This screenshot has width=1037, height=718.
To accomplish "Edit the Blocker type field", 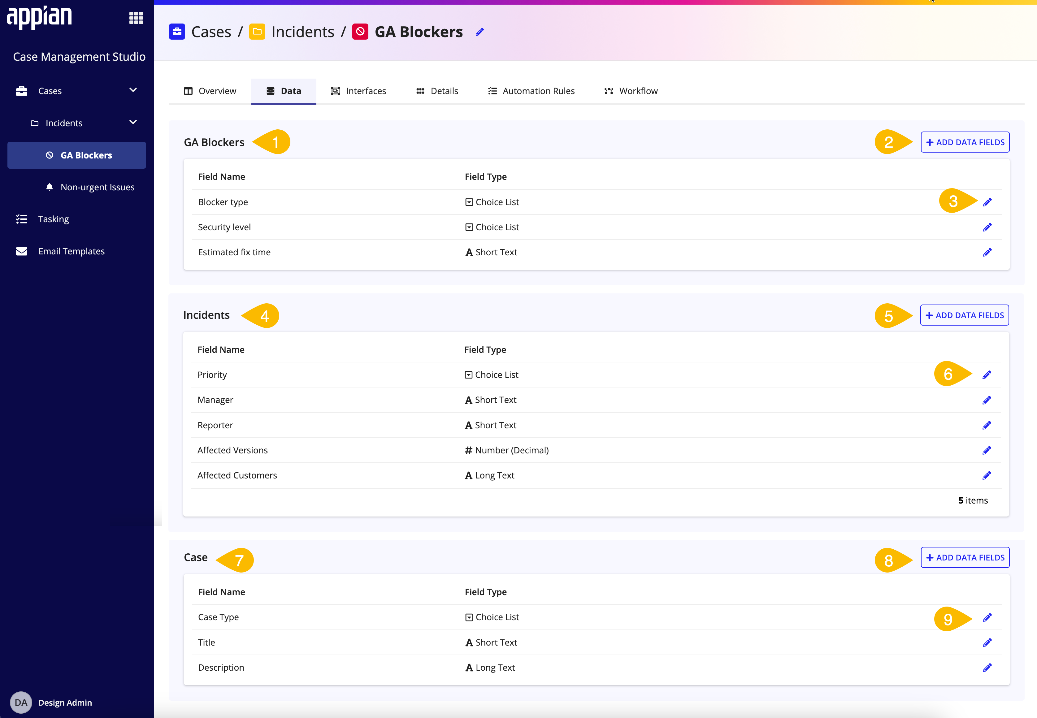I will 987,202.
